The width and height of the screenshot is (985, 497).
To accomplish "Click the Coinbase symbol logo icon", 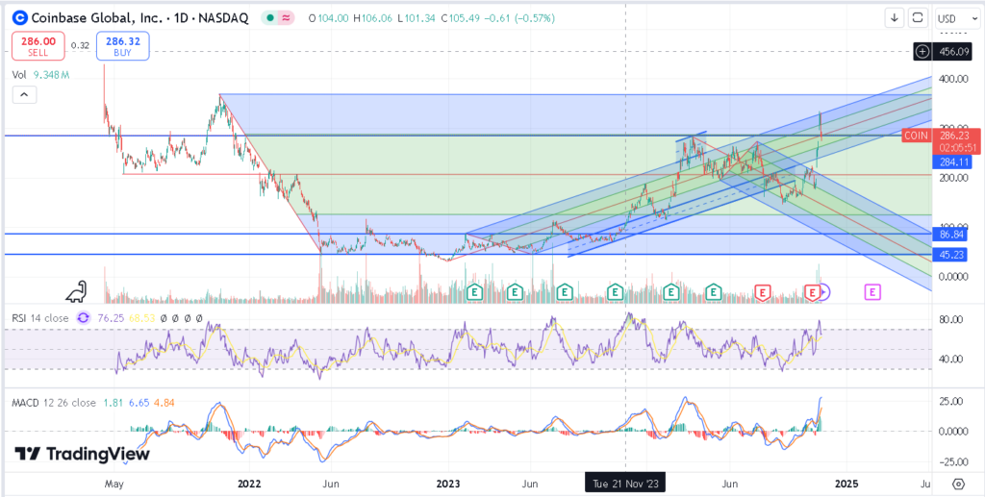I will [21, 18].
